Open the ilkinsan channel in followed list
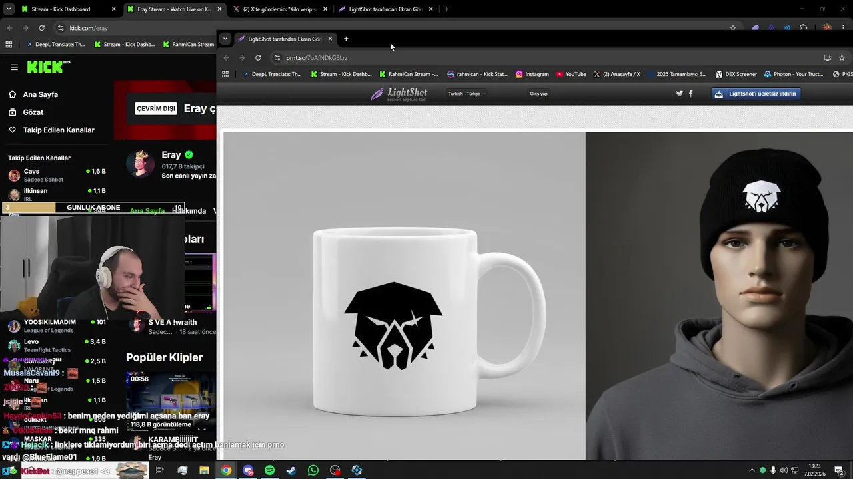The height and width of the screenshot is (479, 853). point(57,194)
